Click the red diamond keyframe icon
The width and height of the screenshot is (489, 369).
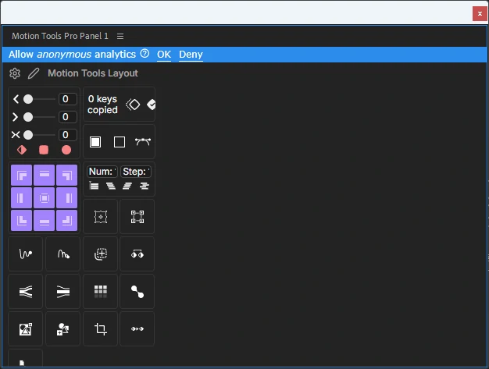(22, 150)
